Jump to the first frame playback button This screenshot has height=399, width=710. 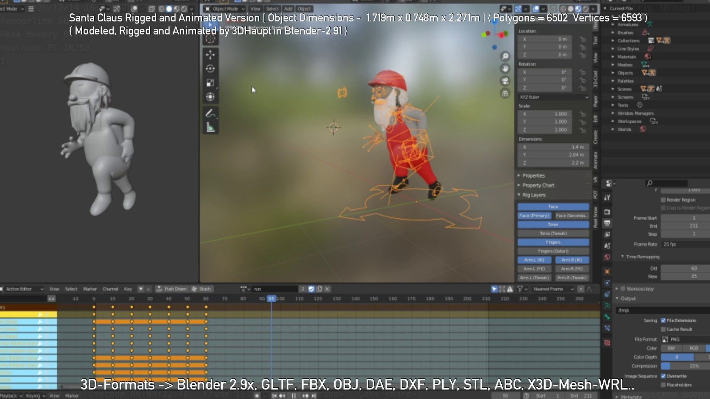tap(274, 396)
